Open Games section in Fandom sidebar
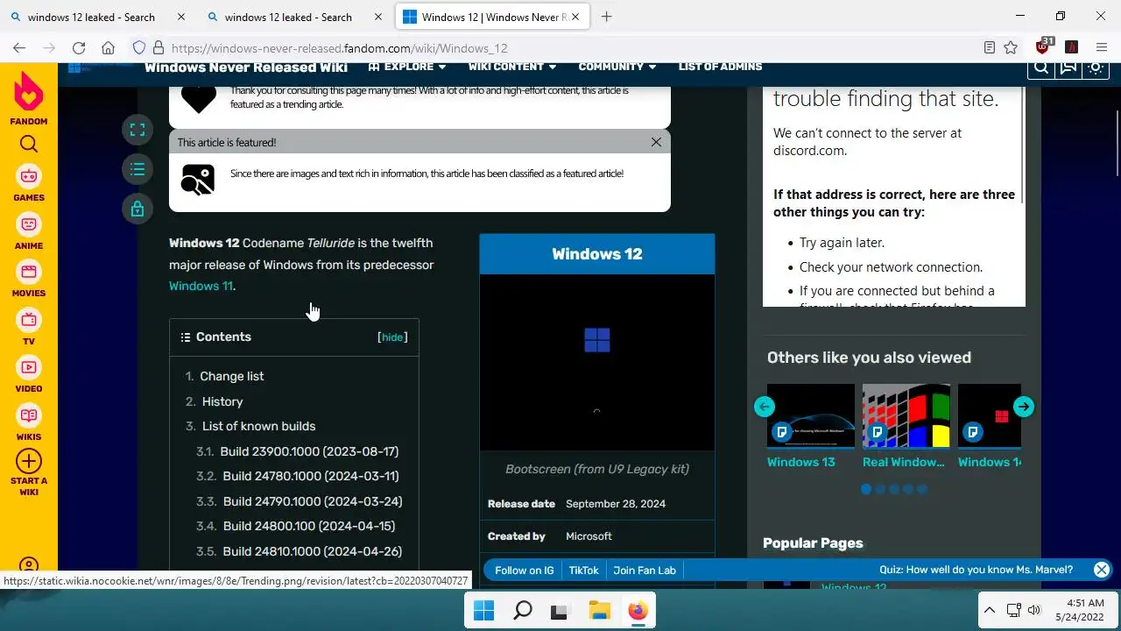Viewport: 1121px width, 631px height. point(29,184)
